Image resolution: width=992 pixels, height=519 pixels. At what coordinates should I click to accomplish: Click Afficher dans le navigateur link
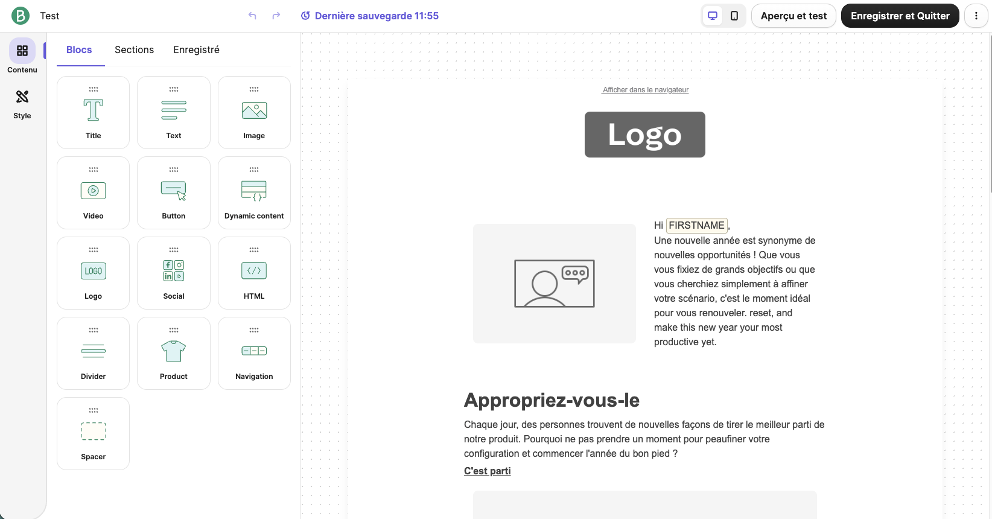coord(645,90)
